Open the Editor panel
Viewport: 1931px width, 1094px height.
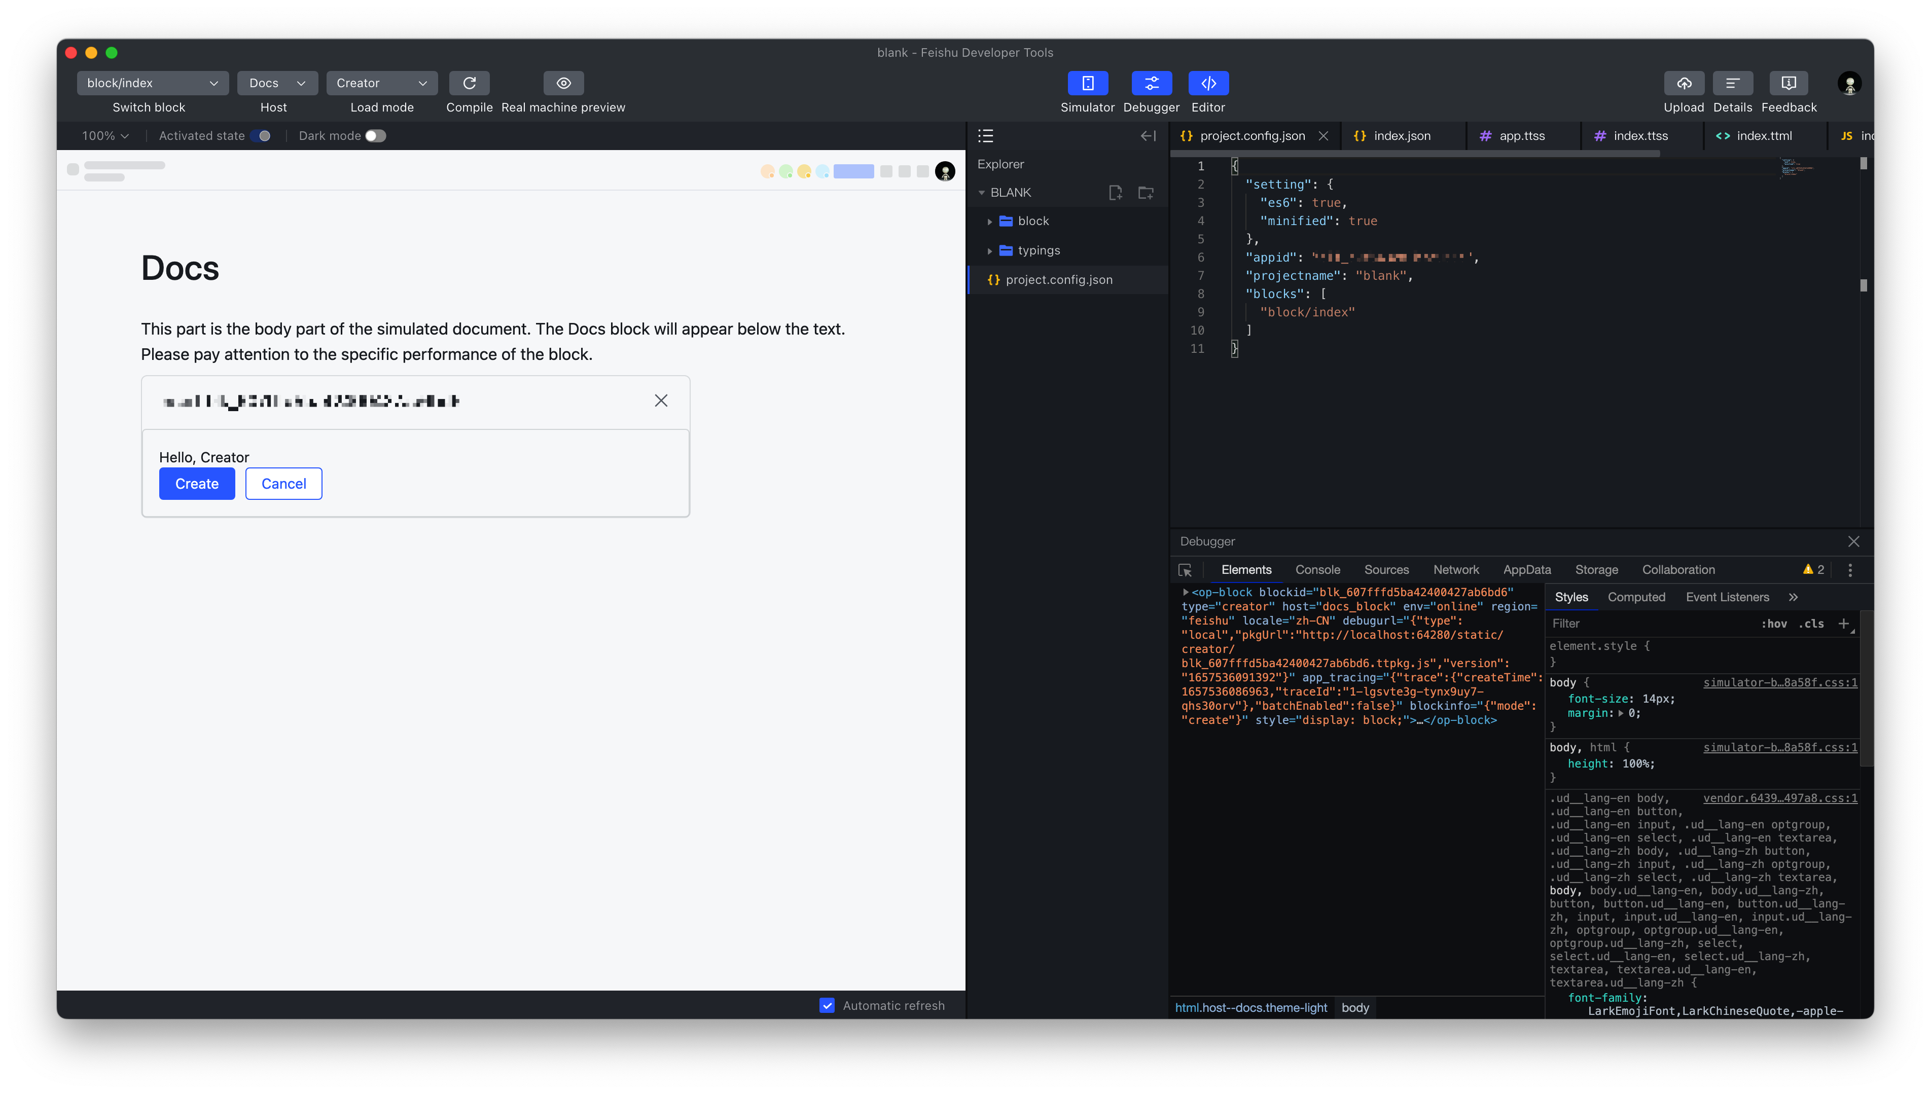tap(1208, 84)
